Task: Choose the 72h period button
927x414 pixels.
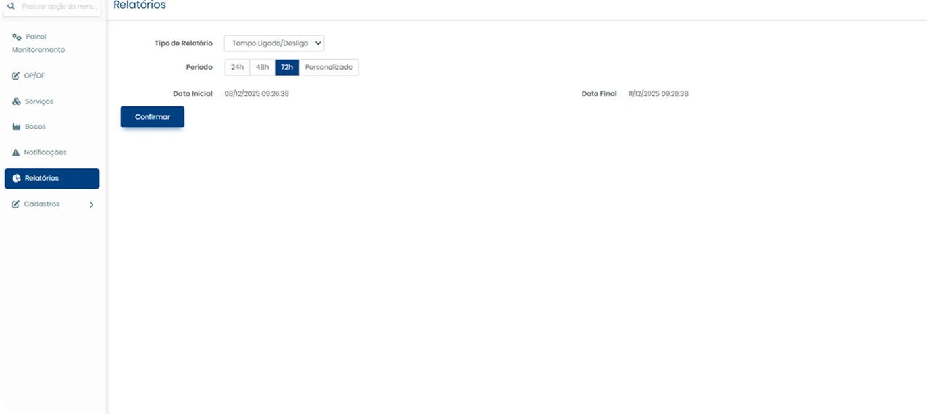Action: click(x=287, y=68)
